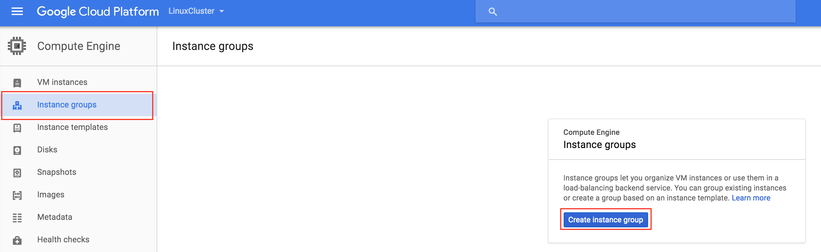Open the hamburger navigation menu
Image resolution: width=821 pixels, height=252 pixels.
click(x=17, y=12)
